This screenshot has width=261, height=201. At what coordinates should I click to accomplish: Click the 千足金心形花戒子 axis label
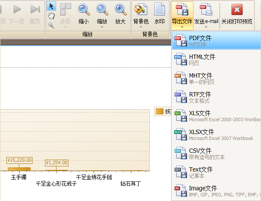pos(56,184)
